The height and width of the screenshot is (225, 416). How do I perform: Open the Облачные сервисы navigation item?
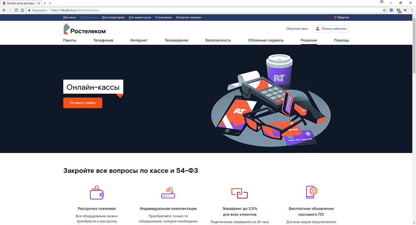266,40
